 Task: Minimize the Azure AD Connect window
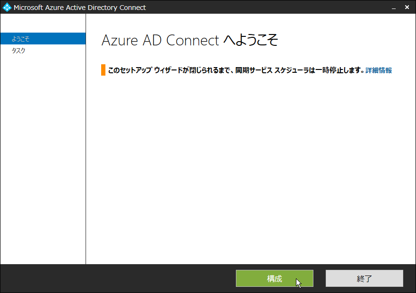[394, 8]
